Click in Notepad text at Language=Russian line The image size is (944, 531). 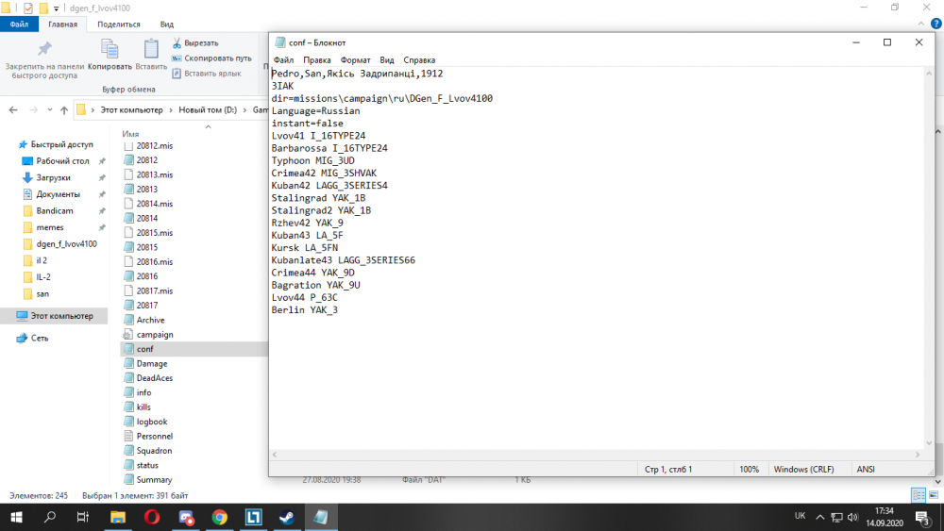tap(315, 110)
